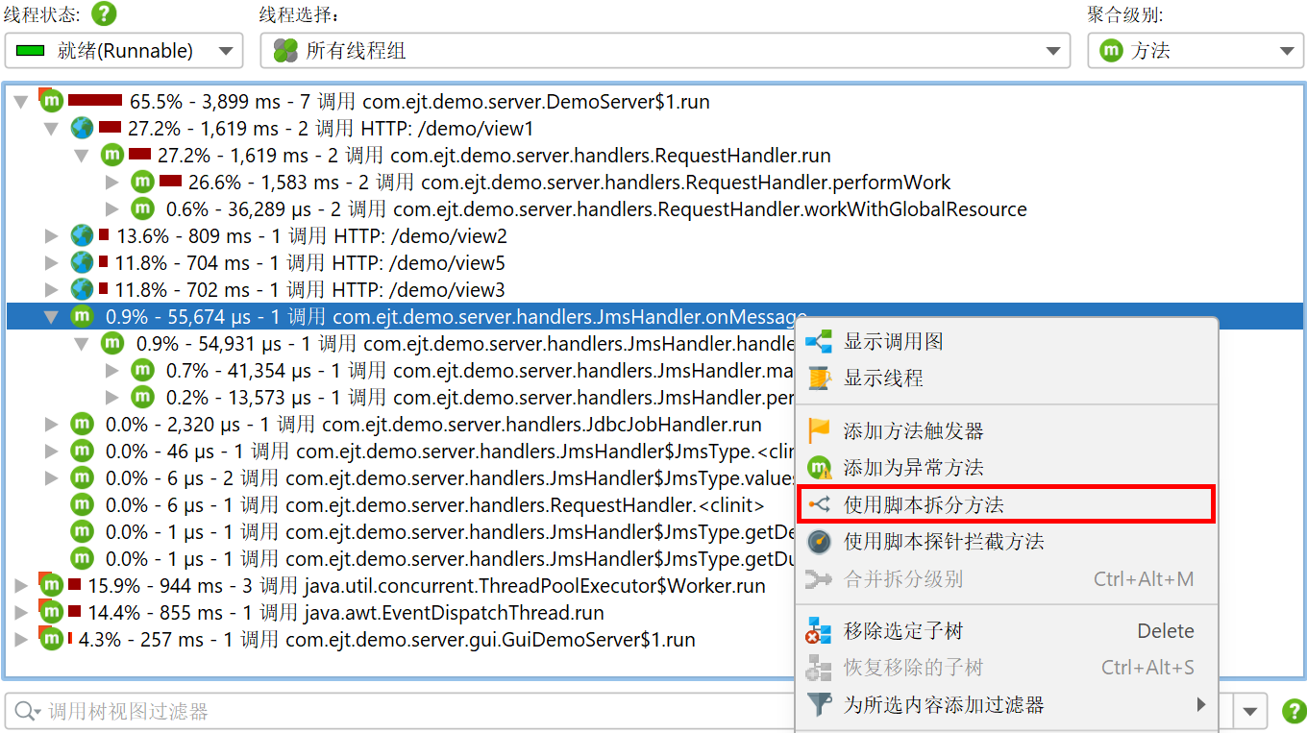The image size is (1307, 733).
Task: Open the 为所选内容添加过滤器 submenu
Action: pos(1006,704)
